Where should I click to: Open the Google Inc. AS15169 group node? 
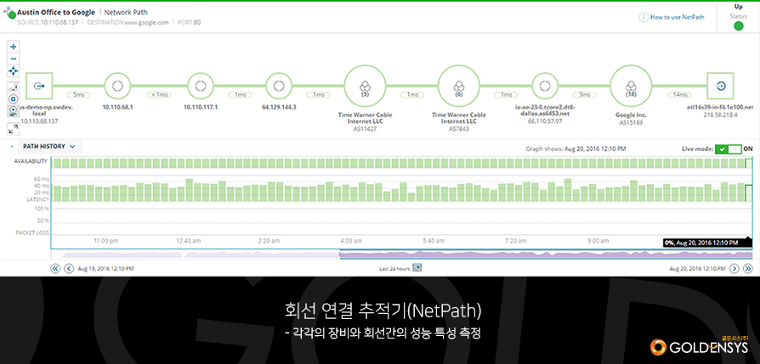631,86
